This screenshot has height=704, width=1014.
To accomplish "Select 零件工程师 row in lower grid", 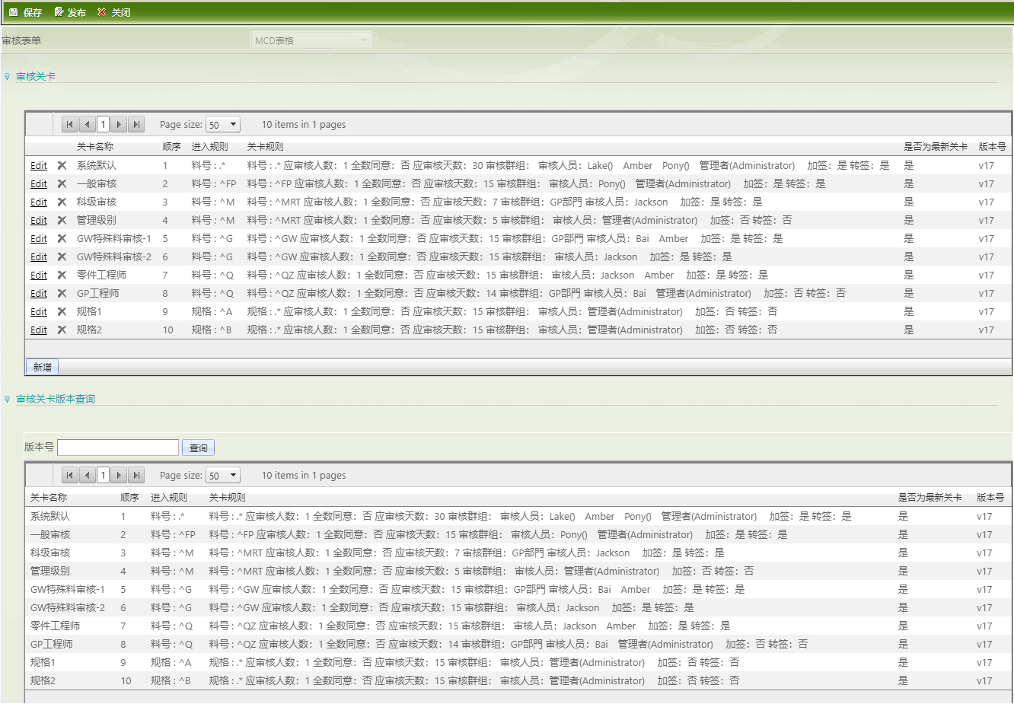I will 518,626.
